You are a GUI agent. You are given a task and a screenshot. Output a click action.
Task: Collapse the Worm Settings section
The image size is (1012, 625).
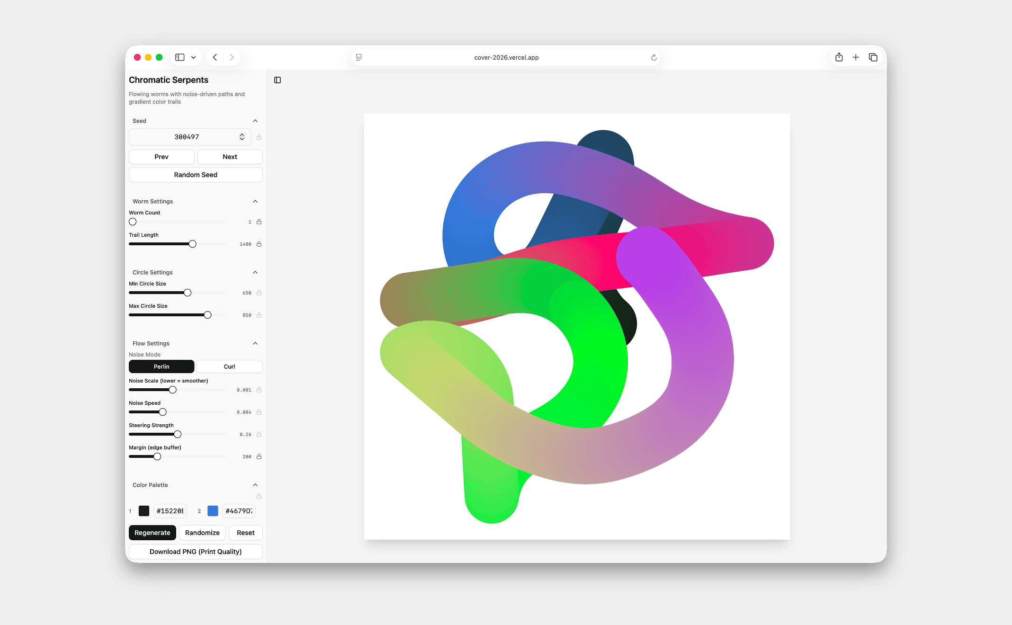point(255,201)
